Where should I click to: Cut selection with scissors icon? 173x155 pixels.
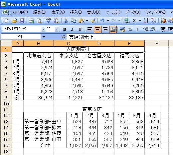pyautogui.click(x=66, y=21)
